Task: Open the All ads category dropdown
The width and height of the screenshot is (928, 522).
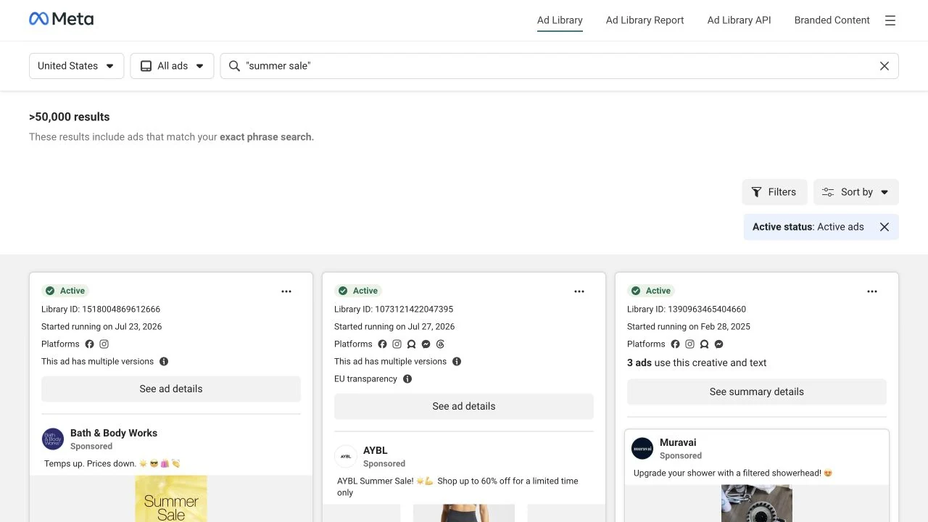Action: pos(172,66)
